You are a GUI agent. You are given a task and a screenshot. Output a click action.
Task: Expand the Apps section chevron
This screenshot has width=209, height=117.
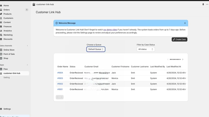tap(27, 65)
